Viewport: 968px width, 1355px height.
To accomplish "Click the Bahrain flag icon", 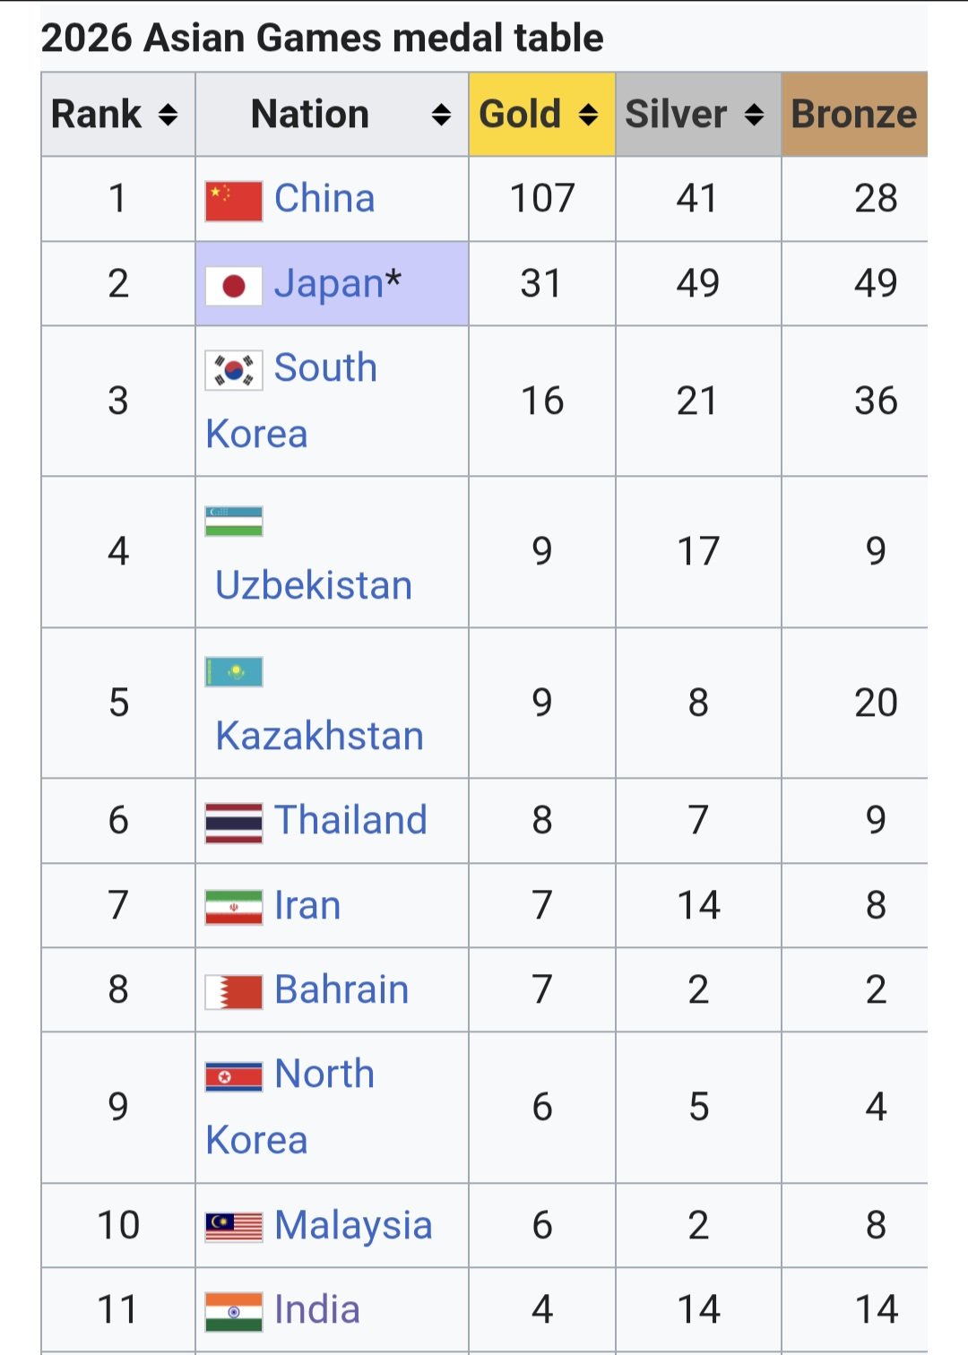I will point(234,992).
